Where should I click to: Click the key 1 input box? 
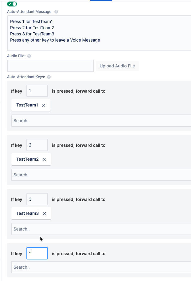pos(37,91)
